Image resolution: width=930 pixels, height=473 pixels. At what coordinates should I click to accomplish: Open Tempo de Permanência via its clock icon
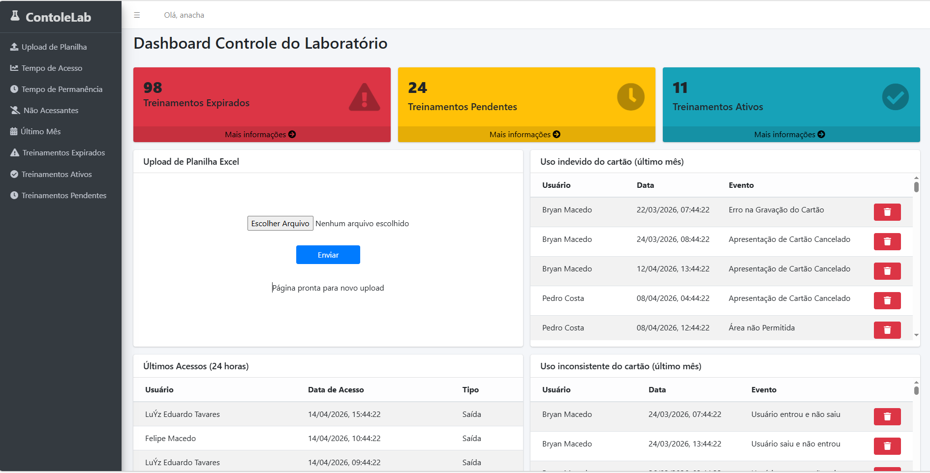[x=14, y=89]
